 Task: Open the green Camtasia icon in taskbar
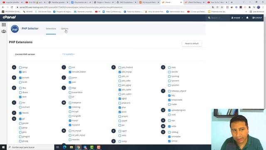click(92, 147)
